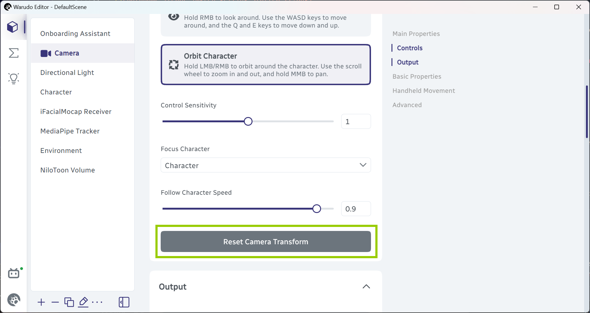Select the free look control mode card
Screen dimensions: 590x313
pos(266,24)
